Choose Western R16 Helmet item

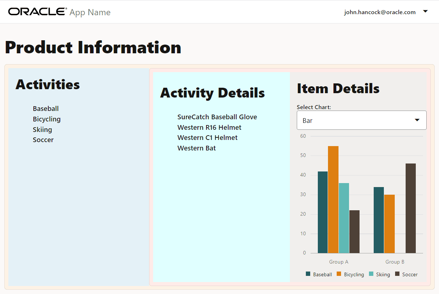[x=209, y=128]
